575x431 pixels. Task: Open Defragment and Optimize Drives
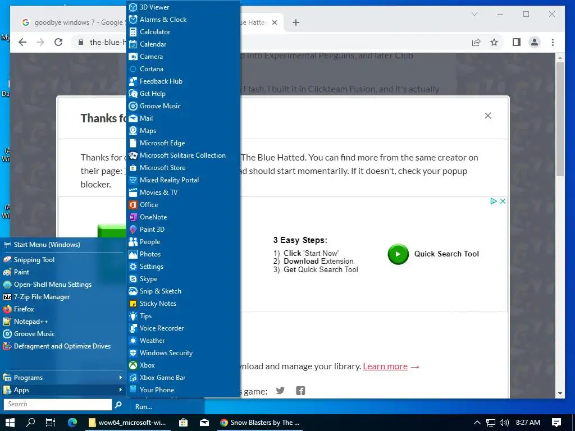coord(63,346)
